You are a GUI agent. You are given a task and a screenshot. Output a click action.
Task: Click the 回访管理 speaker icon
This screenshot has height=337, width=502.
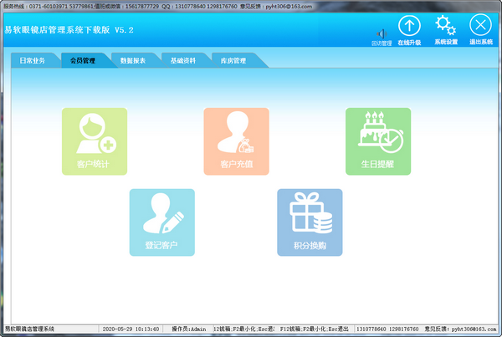[x=381, y=35]
